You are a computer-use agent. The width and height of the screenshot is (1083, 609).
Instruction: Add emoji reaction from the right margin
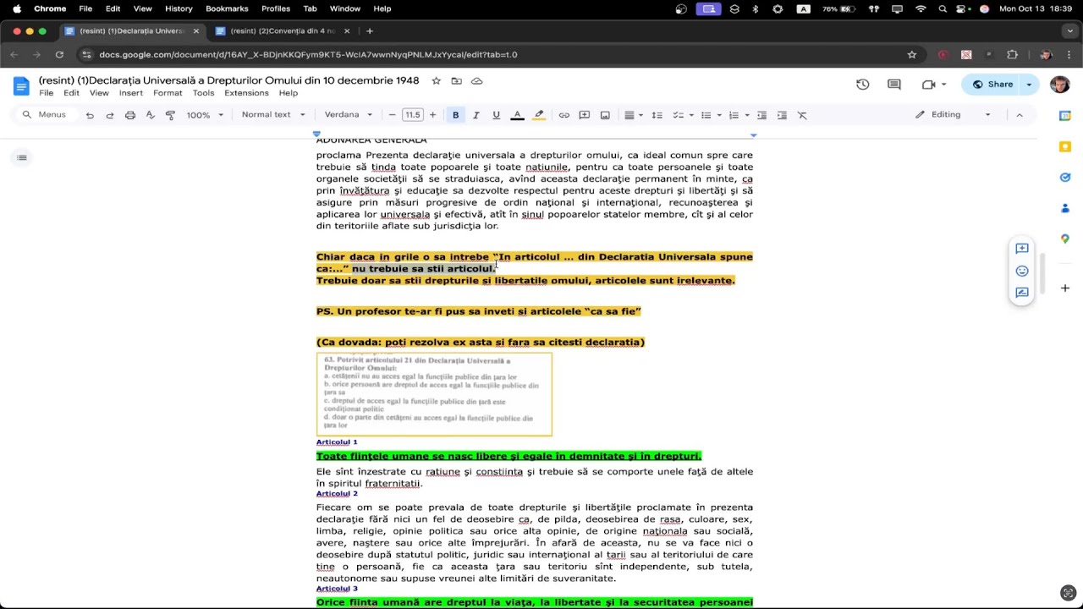(x=1022, y=271)
